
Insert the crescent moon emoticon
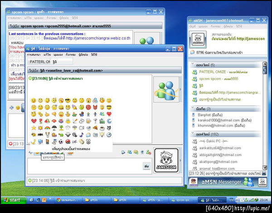pyautogui.click(x=109, y=121)
